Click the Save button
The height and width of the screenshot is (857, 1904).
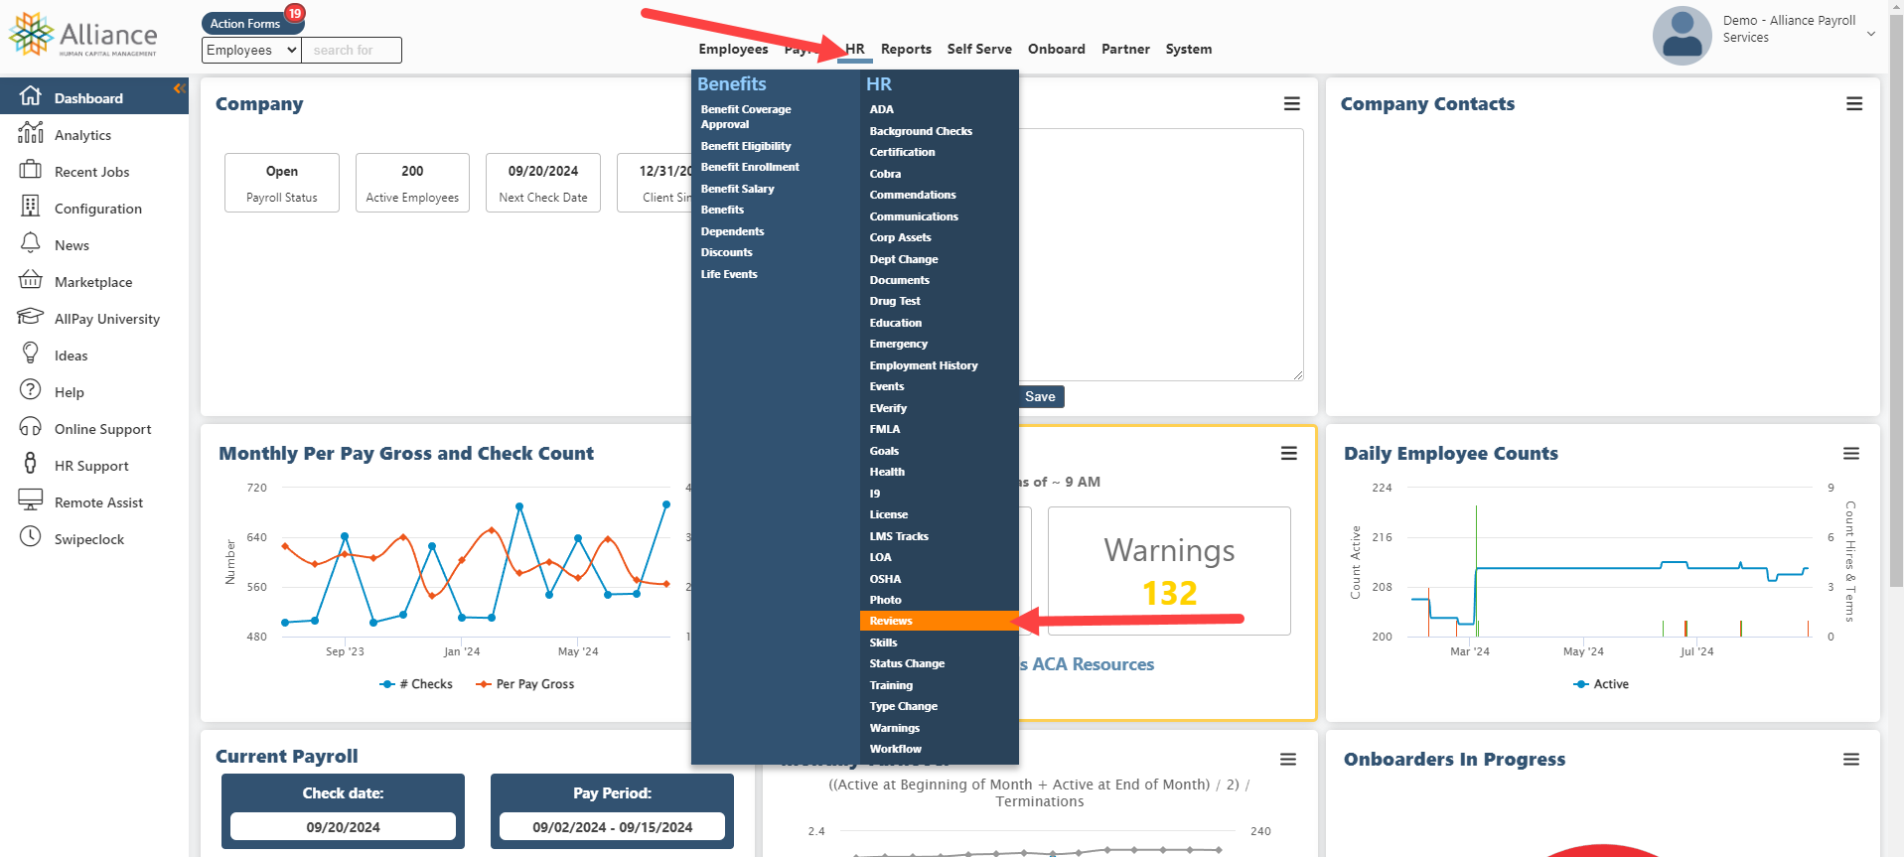click(1040, 396)
